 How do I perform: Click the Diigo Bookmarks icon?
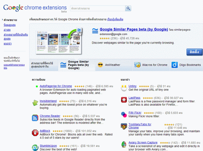point(174,65)
